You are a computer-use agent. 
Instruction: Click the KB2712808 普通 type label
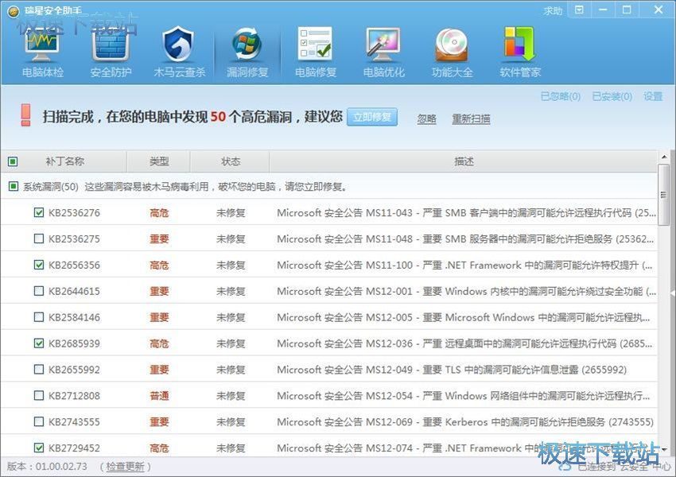(x=159, y=396)
